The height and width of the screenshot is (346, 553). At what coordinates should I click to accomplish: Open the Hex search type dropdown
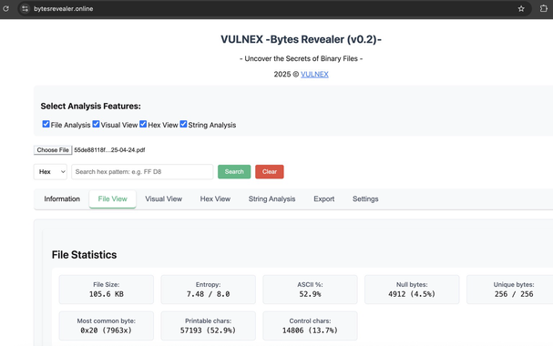(50, 172)
